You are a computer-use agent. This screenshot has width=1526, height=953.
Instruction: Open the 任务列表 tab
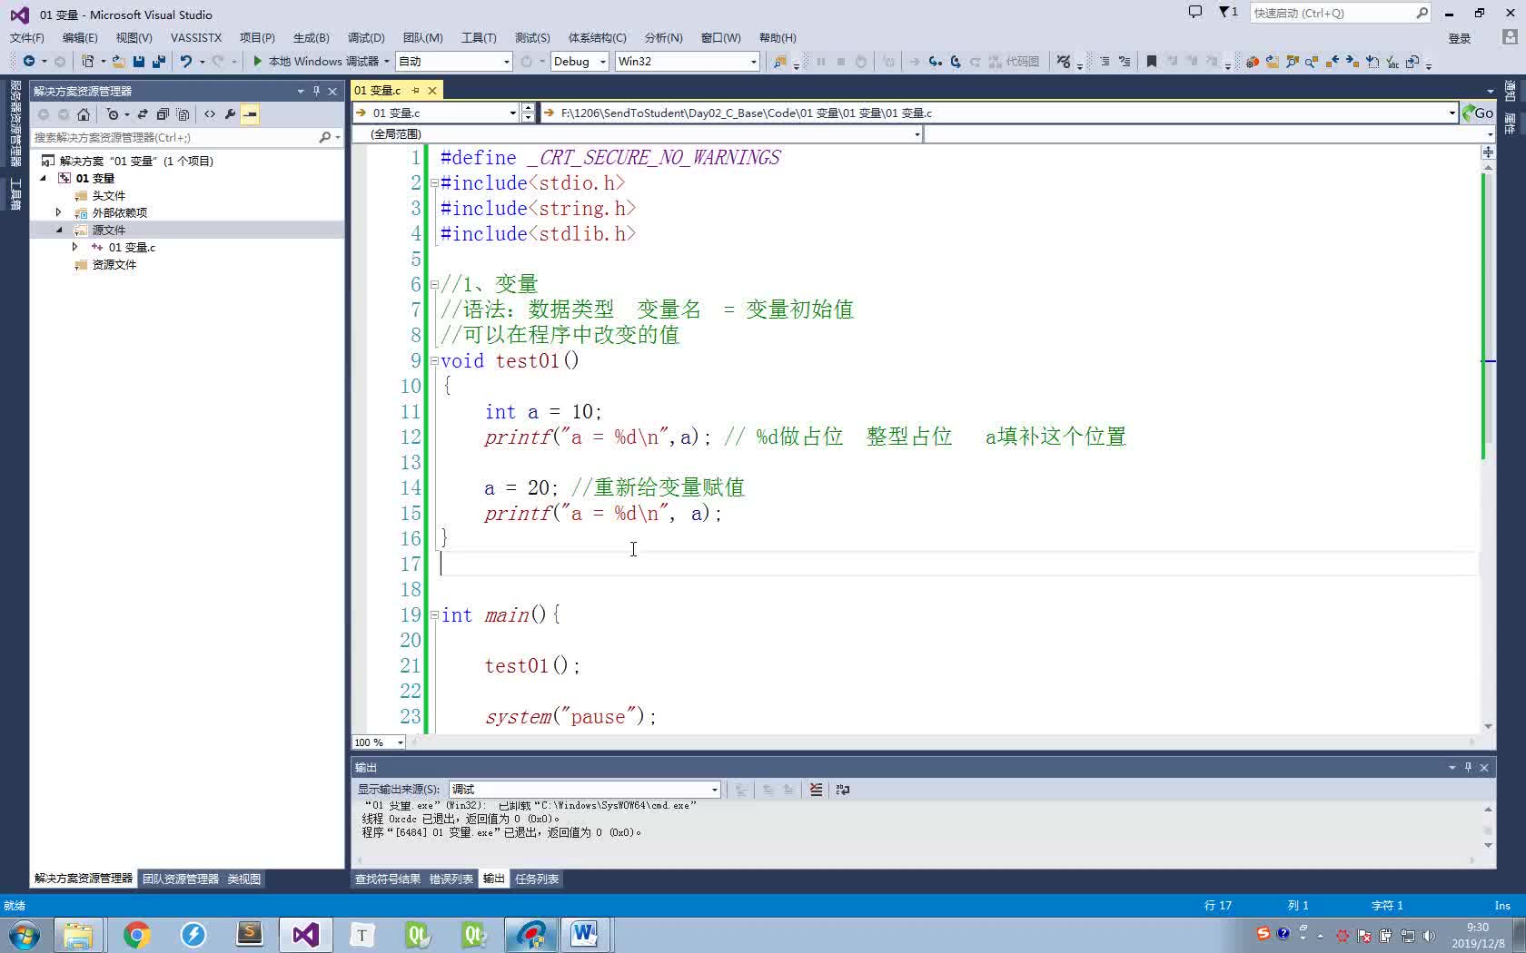(537, 879)
